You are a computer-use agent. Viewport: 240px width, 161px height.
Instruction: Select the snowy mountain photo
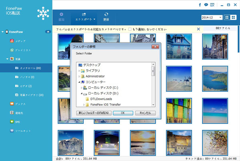point(70,143)
